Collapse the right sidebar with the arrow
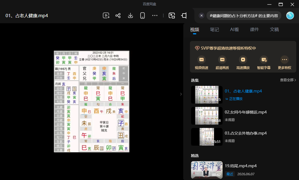 (x=181, y=94)
